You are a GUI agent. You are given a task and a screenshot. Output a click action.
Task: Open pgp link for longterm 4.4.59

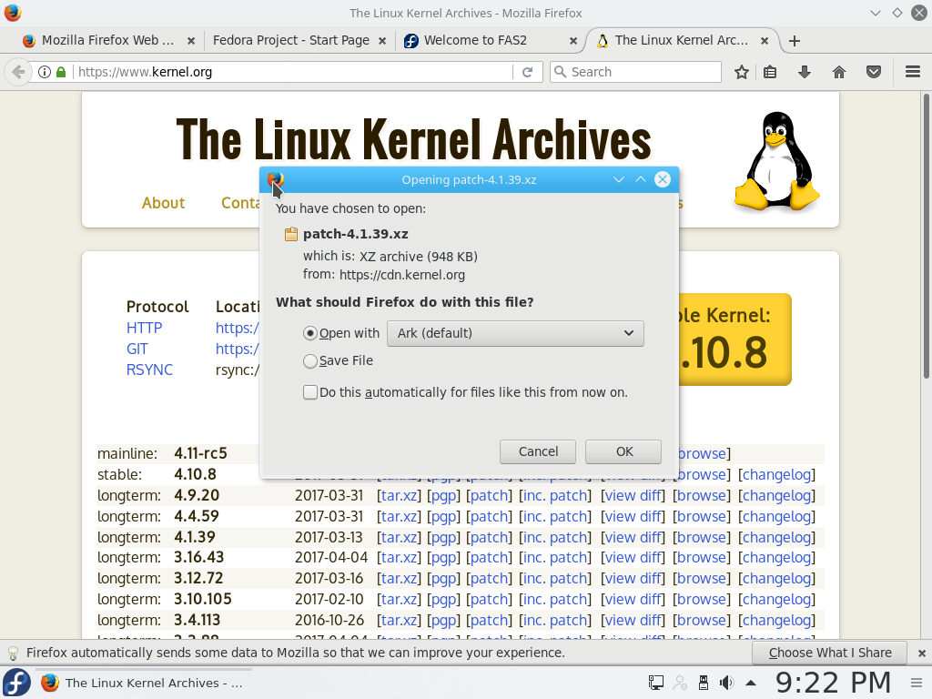(443, 517)
